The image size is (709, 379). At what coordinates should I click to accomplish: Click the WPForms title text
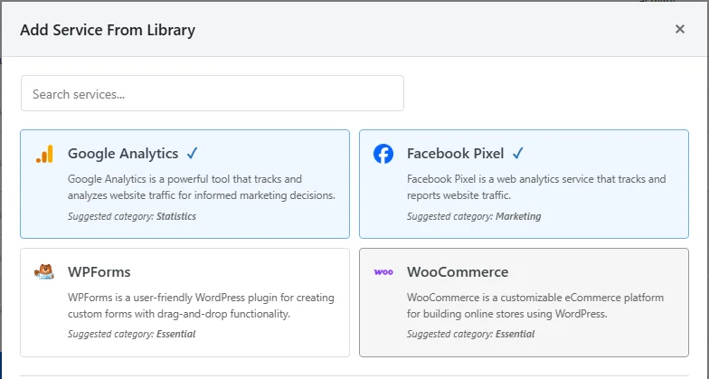(x=99, y=271)
